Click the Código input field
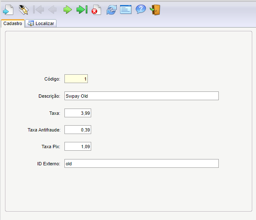This screenshot has height=220, width=256. pyautogui.click(x=76, y=79)
